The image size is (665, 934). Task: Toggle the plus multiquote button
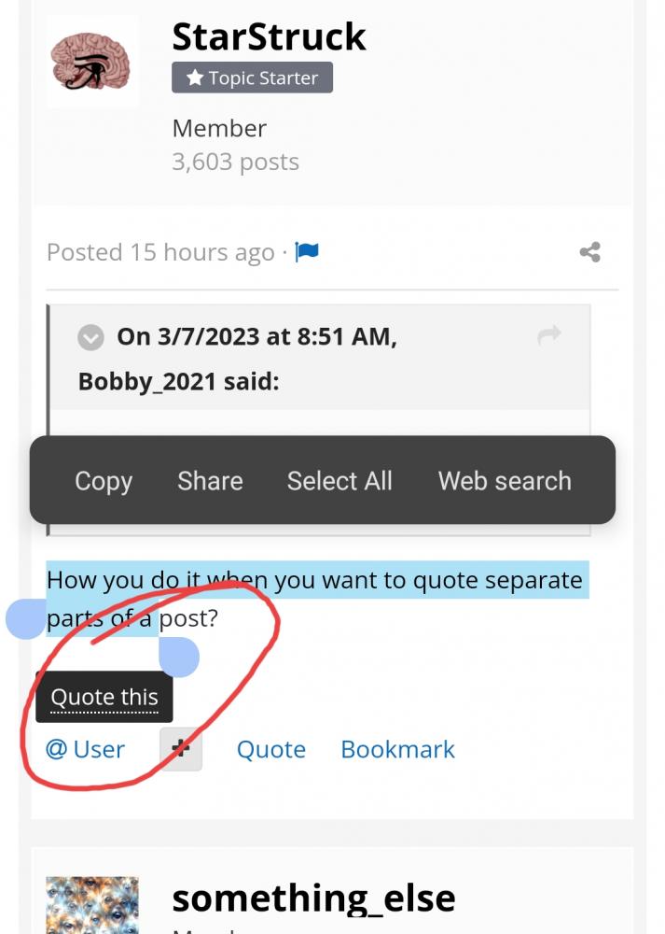coord(181,749)
